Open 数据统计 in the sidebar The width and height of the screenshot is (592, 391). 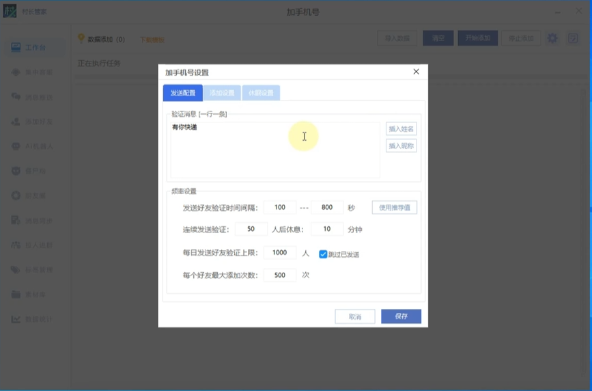31,319
